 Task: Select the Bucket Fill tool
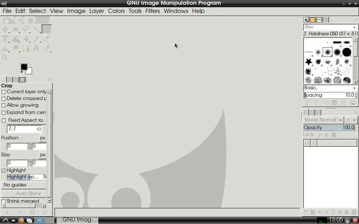coord(26,39)
